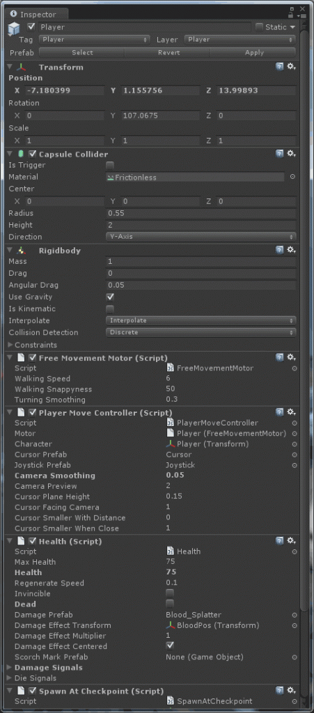314x713 pixels.
Task: Disable the Use Gravity checkbox
Action: coord(110,297)
